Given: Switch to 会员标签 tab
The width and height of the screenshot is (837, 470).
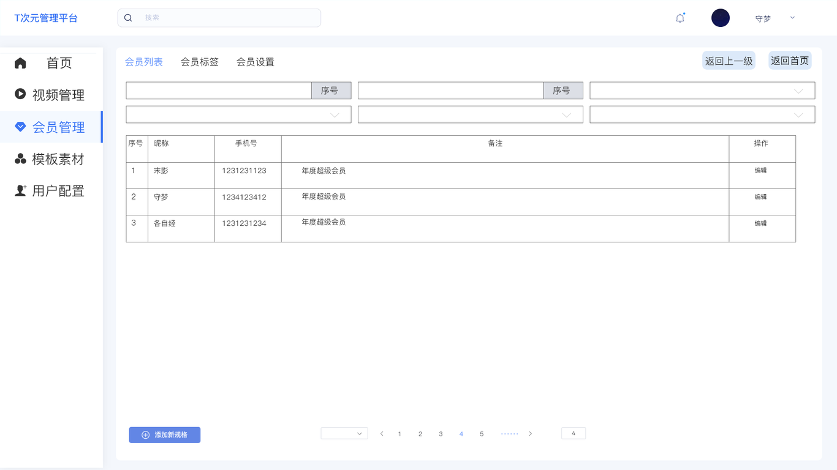Looking at the screenshot, I should pyautogui.click(x=200, y=62).
